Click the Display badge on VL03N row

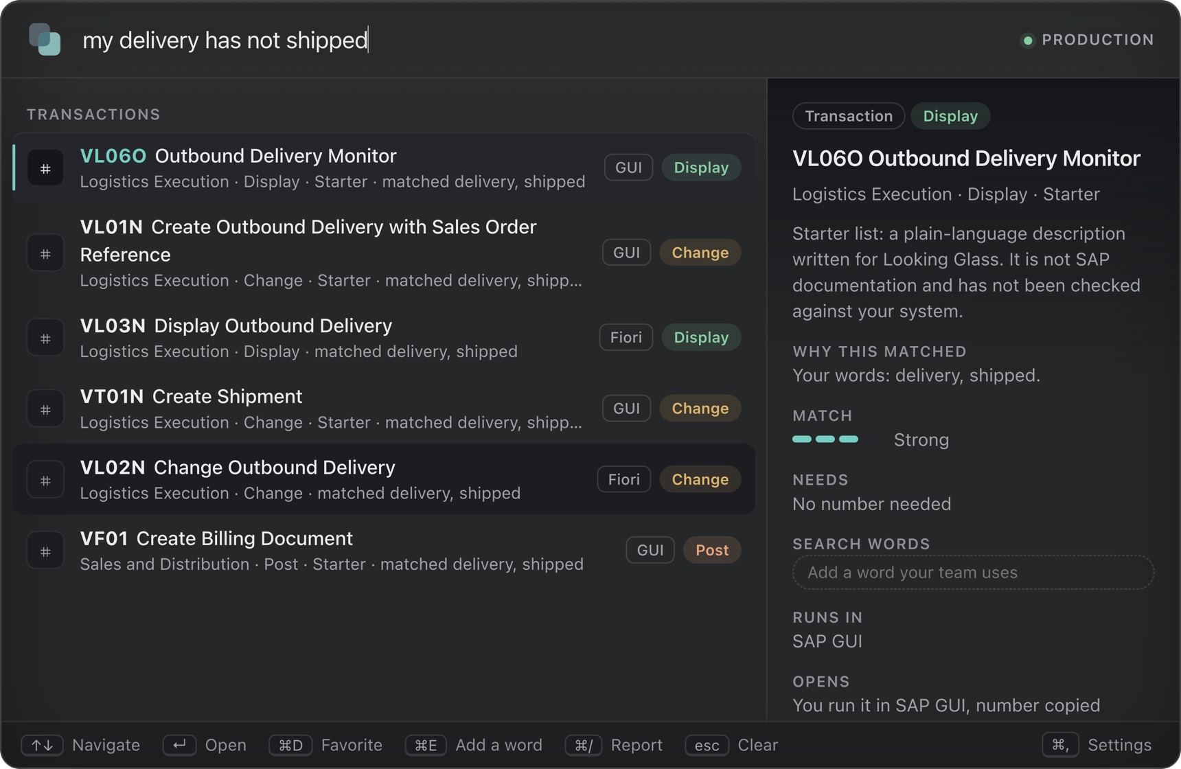[x=701, y=337]
